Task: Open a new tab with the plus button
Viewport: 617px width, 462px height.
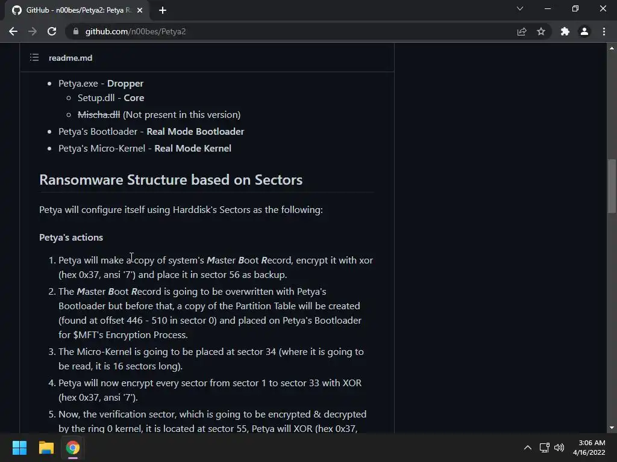Action: coord(163,10)
